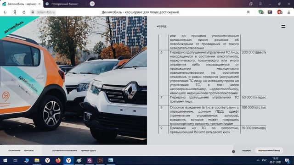This screenshot has height=165, width=294.
Task: Open 'контакты' footer link
Action: [x=29, y=150]
